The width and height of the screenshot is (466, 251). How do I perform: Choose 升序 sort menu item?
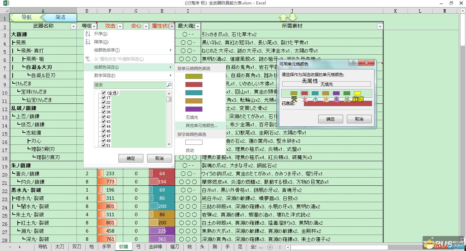point(129,34)
